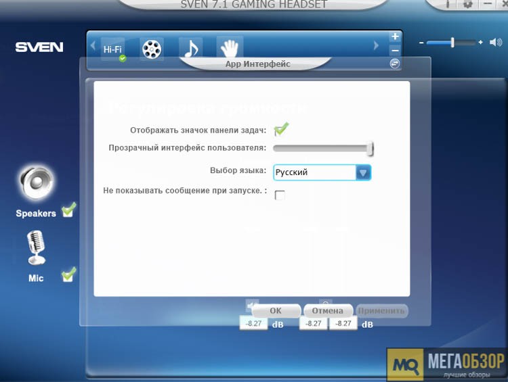Click the SVEN logo

pyautogui.click(x=39, y=47)
